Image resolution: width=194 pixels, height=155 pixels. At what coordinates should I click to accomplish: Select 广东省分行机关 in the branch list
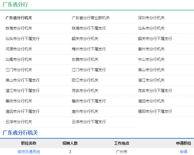19,18
